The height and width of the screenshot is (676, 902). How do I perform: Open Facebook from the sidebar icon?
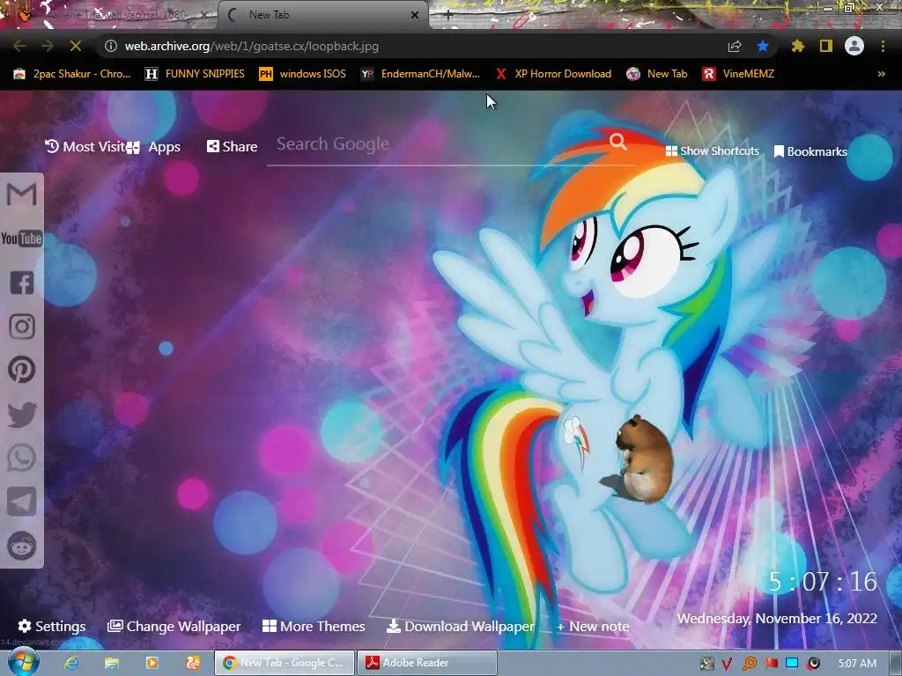(x=22, y=283)
